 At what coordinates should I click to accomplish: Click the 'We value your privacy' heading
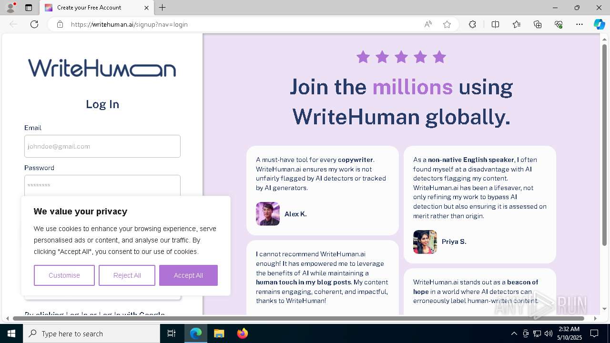pos(81,212)
